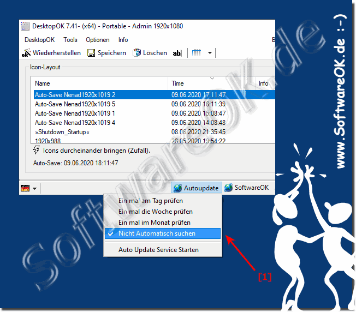Click the Wiederherstellen wand icon
Screen dimensions: 356x312
(26, 53)
